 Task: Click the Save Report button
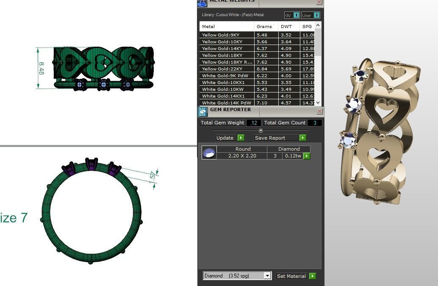277,137
